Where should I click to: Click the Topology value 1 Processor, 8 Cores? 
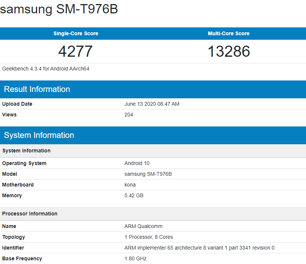[148, 237]
